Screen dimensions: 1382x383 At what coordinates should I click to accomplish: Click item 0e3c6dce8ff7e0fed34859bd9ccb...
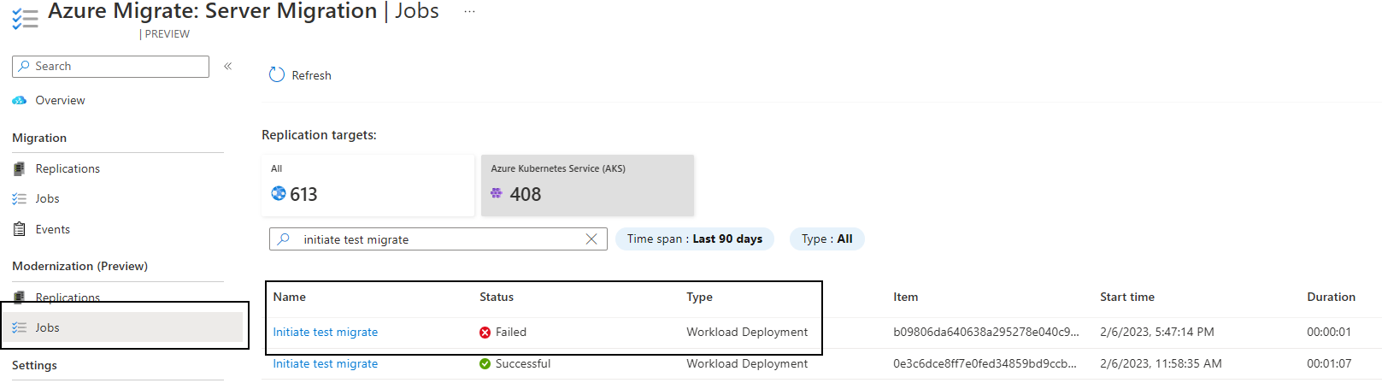coord(985,363)
